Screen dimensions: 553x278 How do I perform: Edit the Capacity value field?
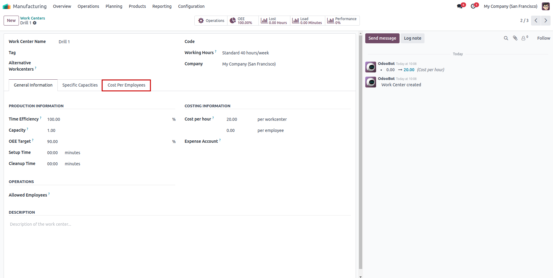(111, 130)
